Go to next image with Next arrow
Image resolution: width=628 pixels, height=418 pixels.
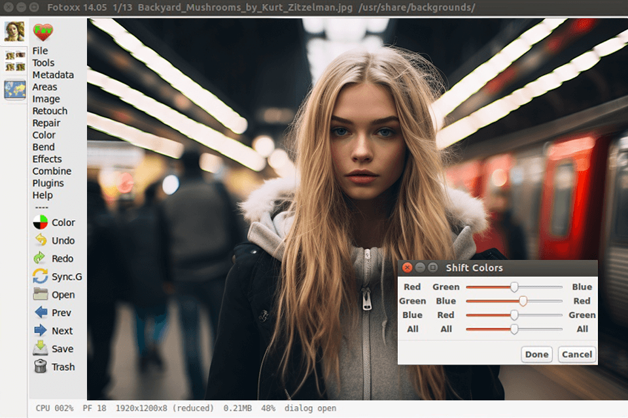pyautogui.click(x=40, y=330)
